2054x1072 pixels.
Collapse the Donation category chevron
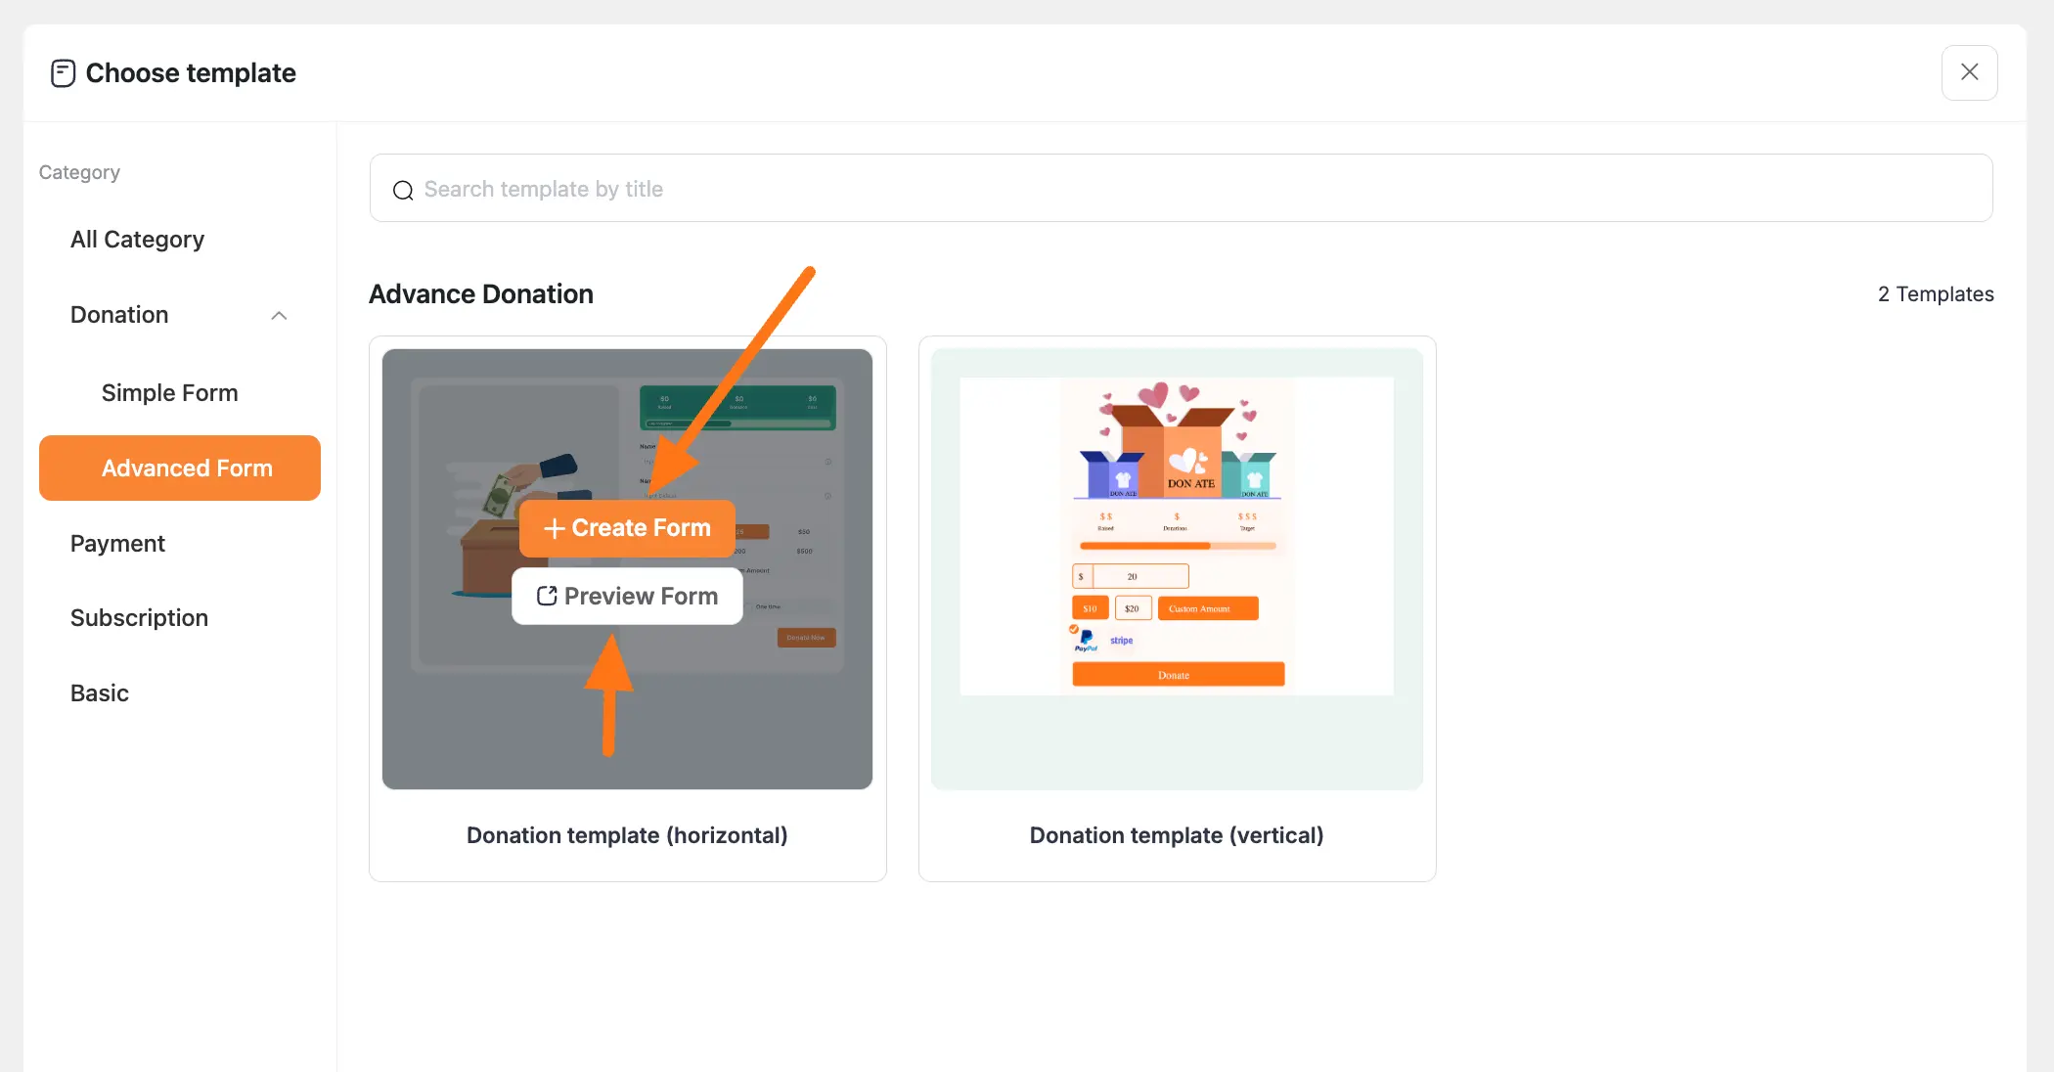click(278, 315)
